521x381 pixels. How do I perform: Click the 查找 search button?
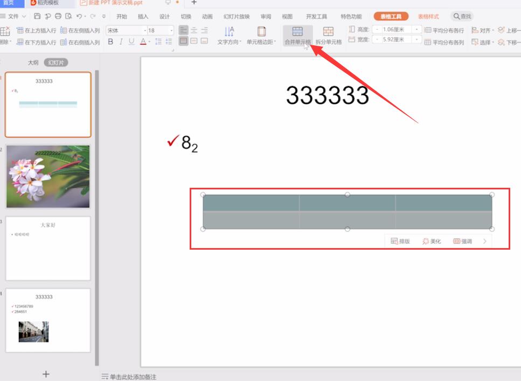[x=462, y=16]
